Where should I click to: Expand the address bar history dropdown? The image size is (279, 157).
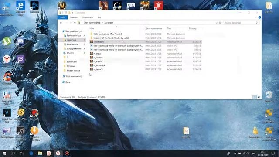click(x=217, y=23)
